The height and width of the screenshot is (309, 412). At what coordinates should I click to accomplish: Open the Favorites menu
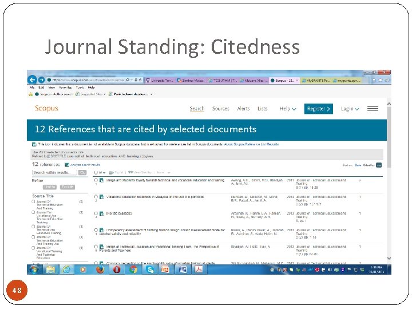(x=65, y=87)
